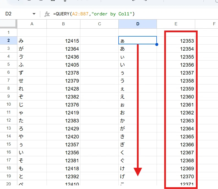Click column D cell containing か
The height and width of the screenshot is (189, 218).
pyautogui.click(x=138, y=120)
